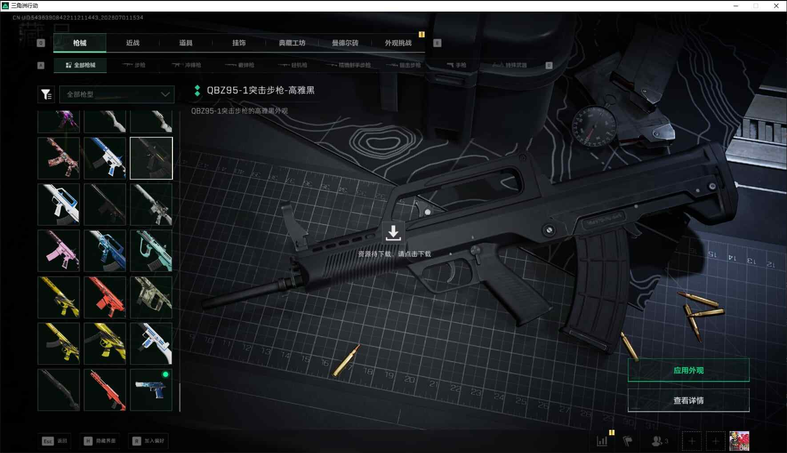Click the Q key hint before 枪械 tab

click(x=41, y=43)
